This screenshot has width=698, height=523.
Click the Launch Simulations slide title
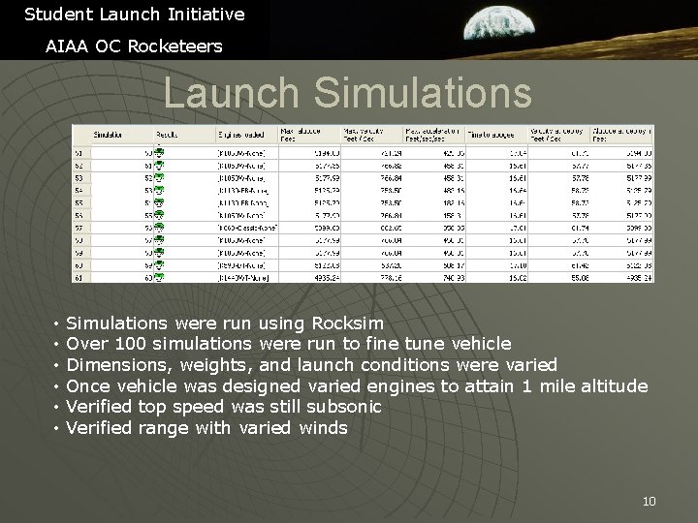click(x=348, y=93)
